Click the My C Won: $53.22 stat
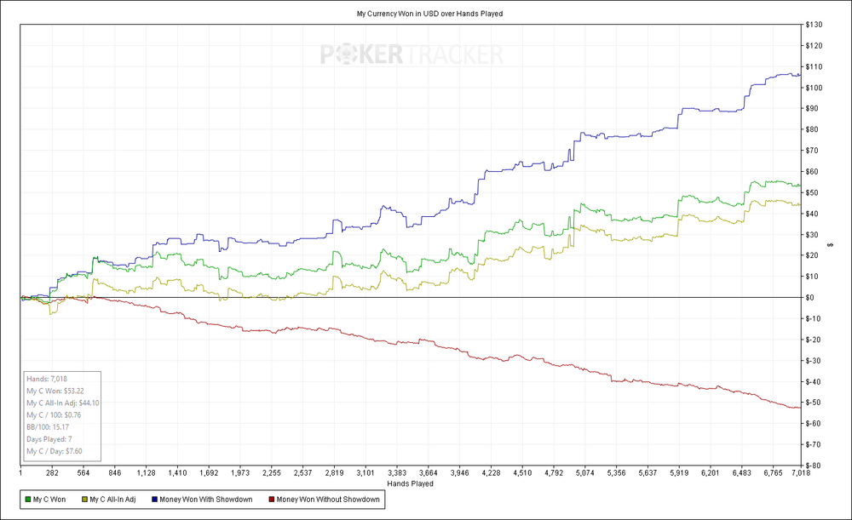This screenshot has width=852, height=520. click(x=55, y=391)
